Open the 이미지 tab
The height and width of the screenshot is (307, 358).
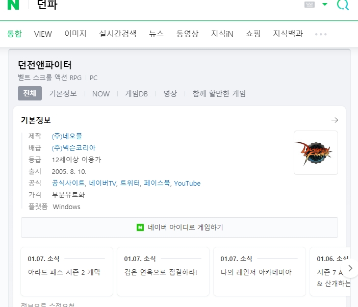coord(75,34)
